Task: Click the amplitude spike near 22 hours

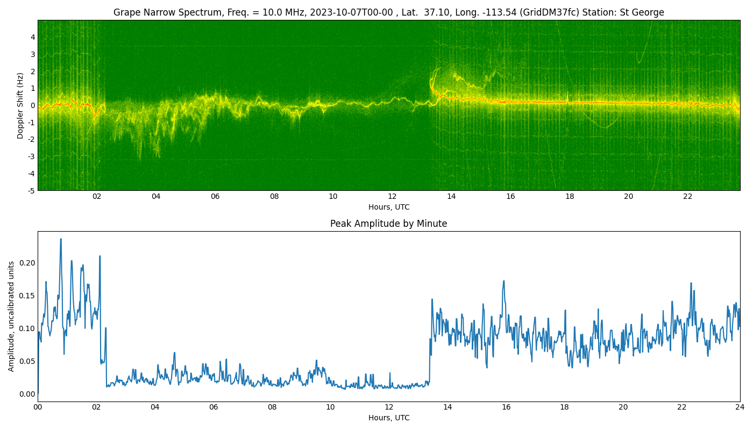Action: pos(691,284)
